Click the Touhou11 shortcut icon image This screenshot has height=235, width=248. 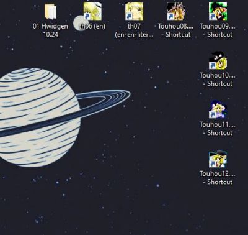218,109
